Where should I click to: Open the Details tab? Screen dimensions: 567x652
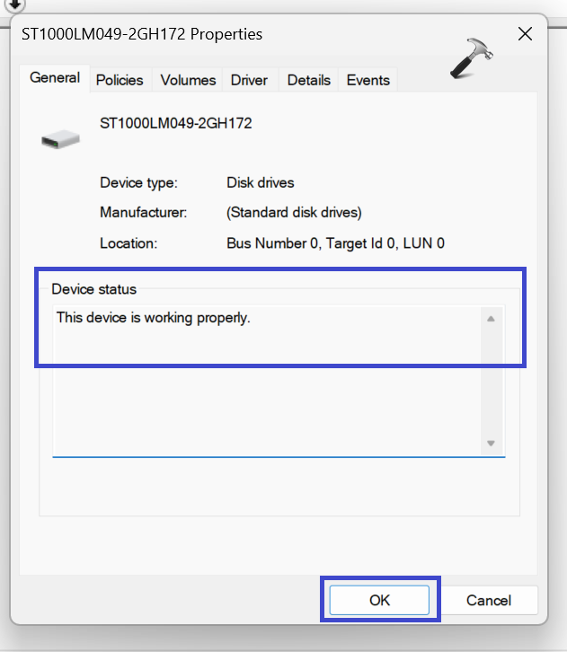[x=309, y=80]
